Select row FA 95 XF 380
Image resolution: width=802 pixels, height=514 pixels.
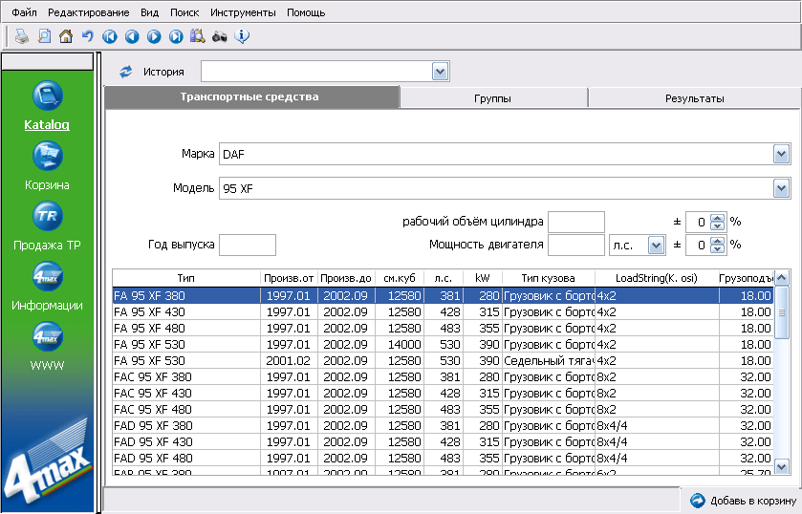pyautogui.click(x=443, y=295)
